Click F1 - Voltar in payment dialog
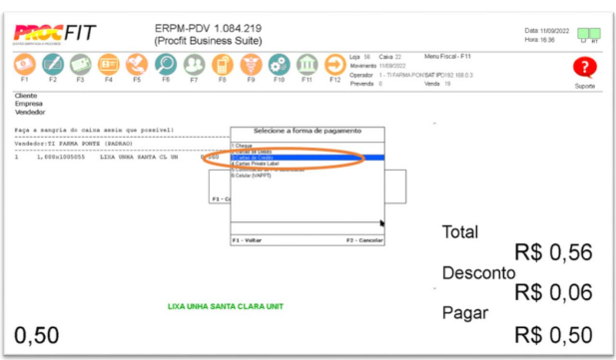 247,240
